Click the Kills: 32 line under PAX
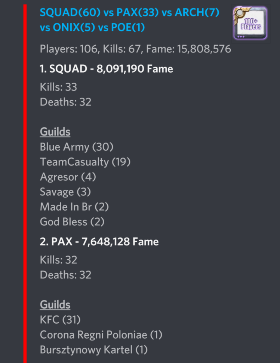 tap(58, 260)
